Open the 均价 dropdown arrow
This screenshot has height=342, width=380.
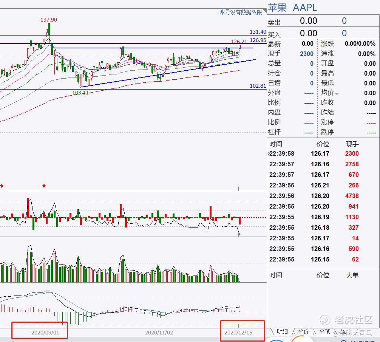[x=337, y=93]
